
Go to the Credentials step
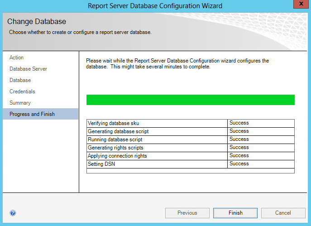pos(22,91)
